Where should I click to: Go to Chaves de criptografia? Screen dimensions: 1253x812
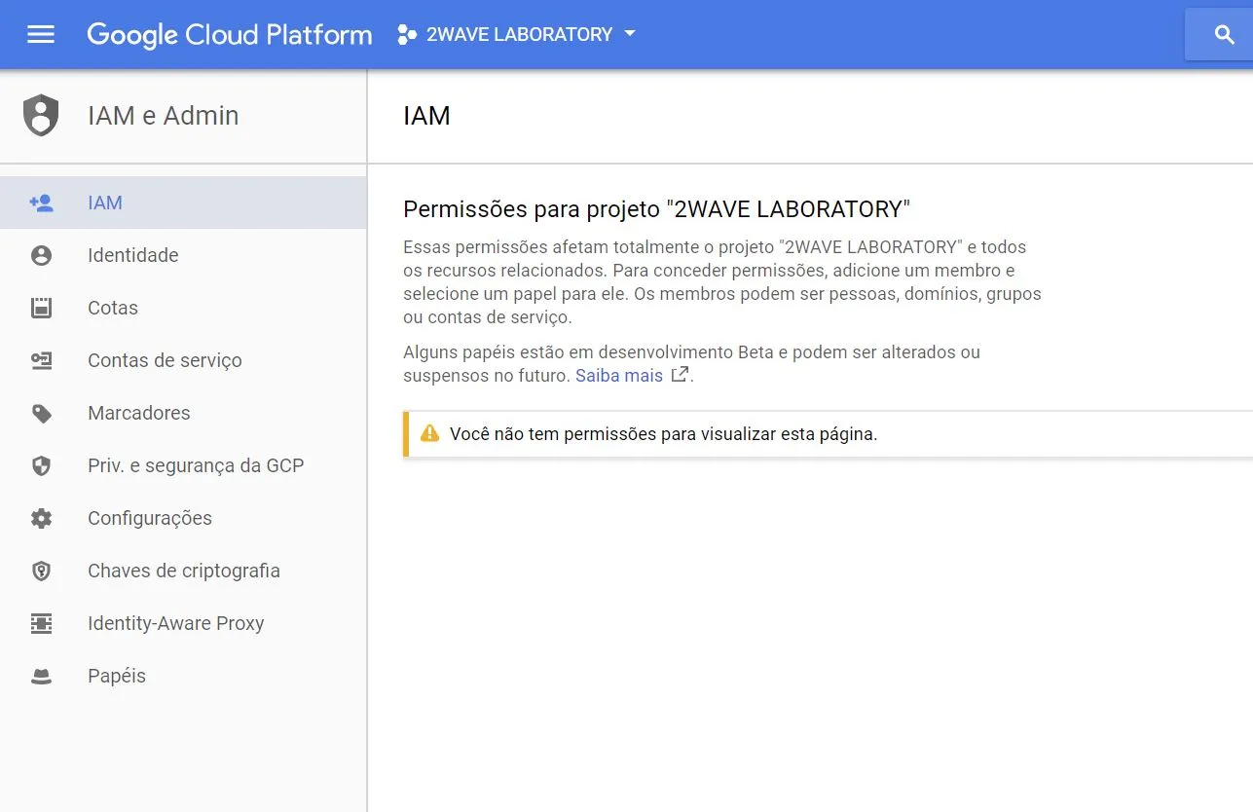point(183,571)
